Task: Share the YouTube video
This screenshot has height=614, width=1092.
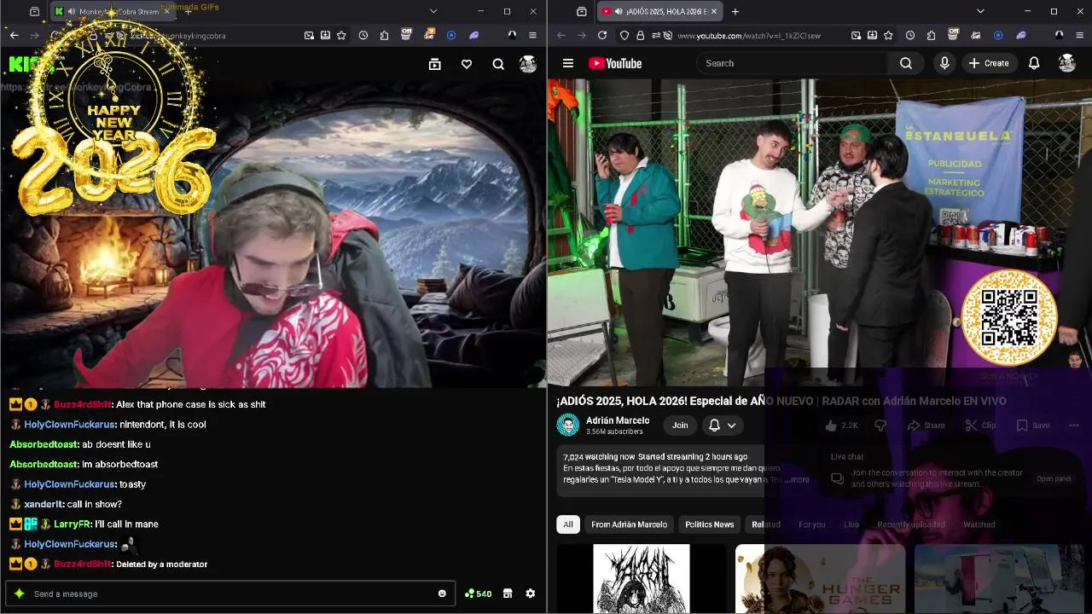Action: pyautogui.click(x=926, y=426)
